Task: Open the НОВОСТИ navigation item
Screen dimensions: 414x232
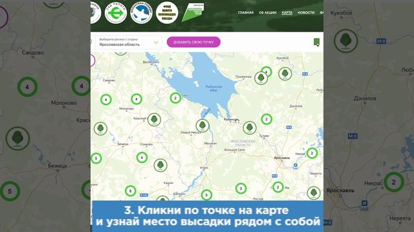Action: tap(306, 13)
